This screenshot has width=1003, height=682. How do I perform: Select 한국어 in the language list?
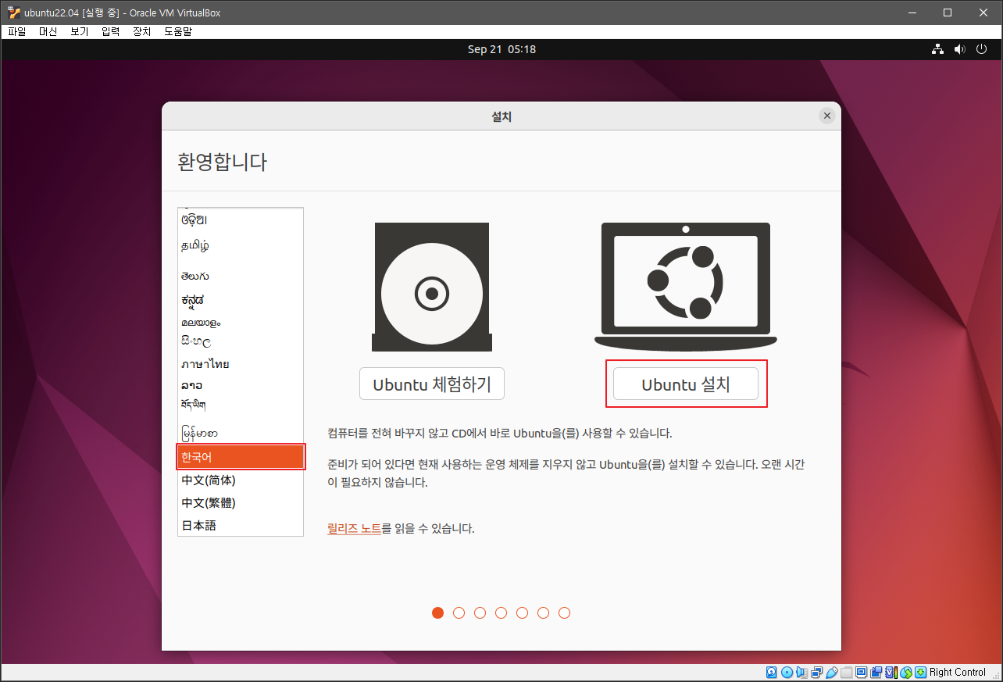click(x=241, y=456)
